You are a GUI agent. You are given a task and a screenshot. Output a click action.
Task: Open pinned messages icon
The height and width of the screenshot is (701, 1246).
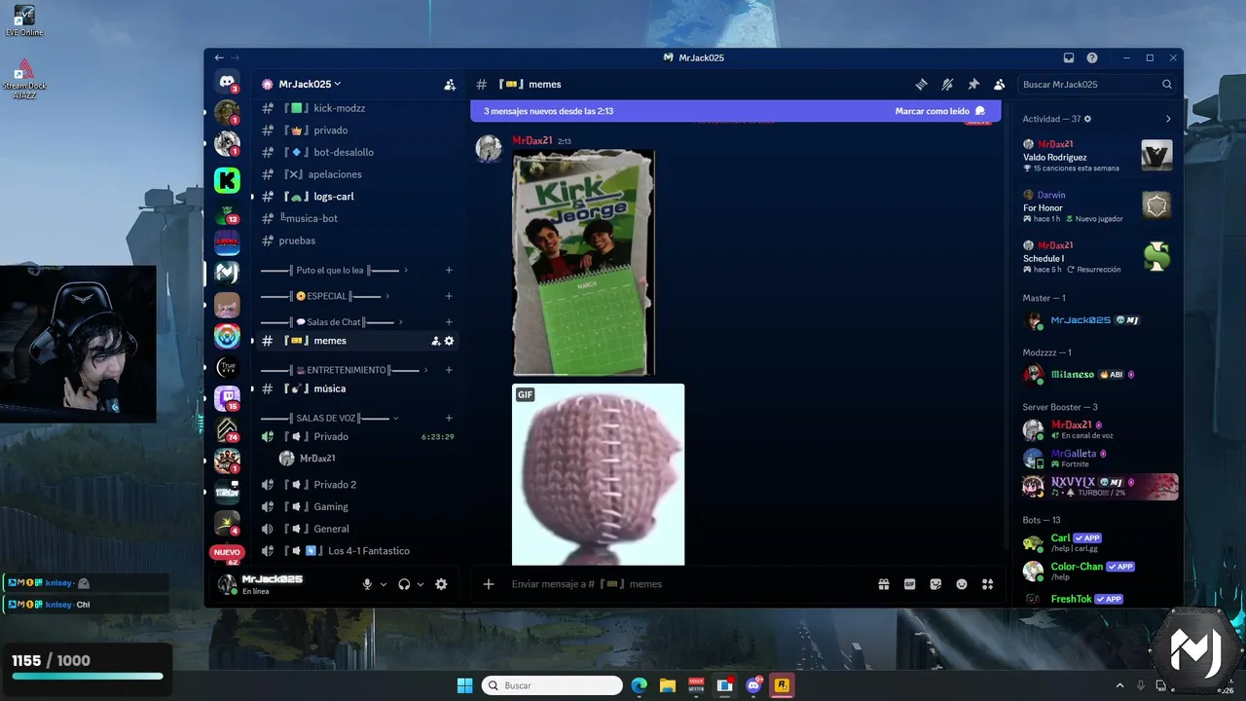click(973, 85)
